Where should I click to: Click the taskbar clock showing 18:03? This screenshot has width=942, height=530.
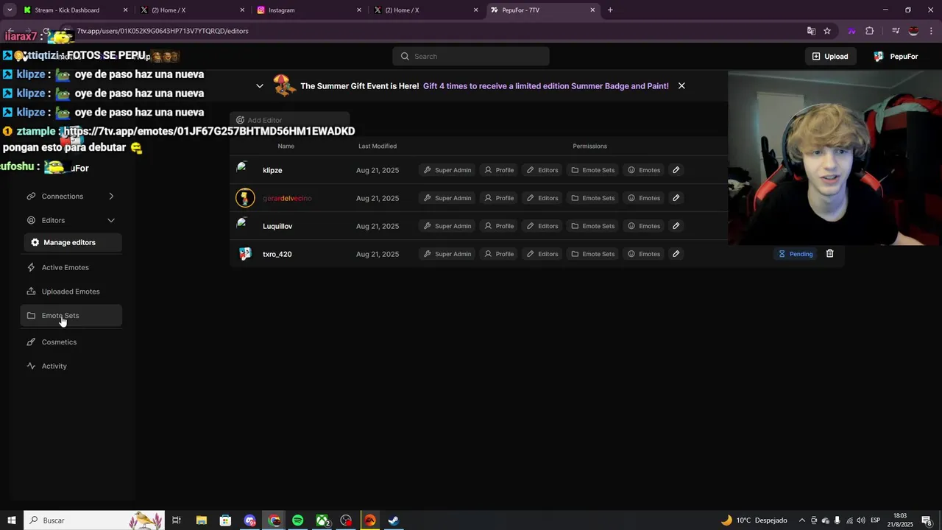pyautogui.click(x=900, y=520)
